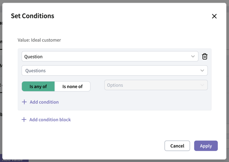
Task: Select the "Is any of" toggle
Action: pos(38,86)
